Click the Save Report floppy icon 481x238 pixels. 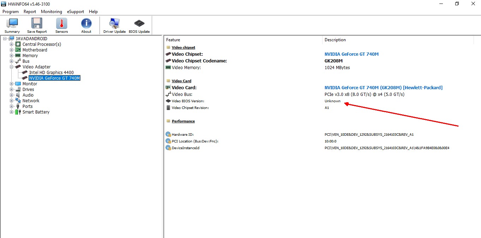[x=37, y=24]
